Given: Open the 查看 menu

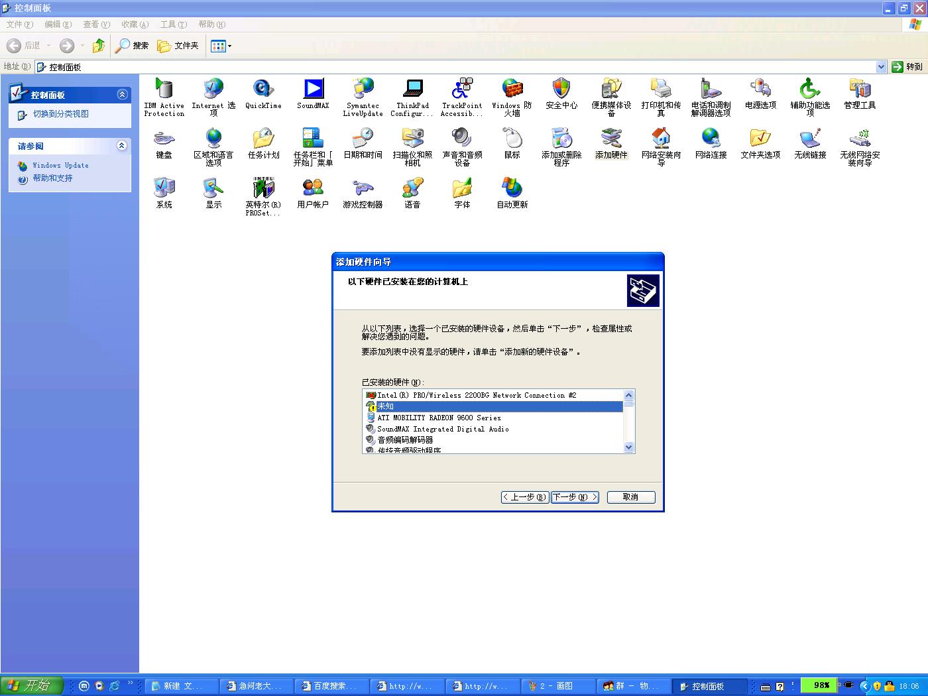Looking at the screenshot, I should click(x=96, y=25).
